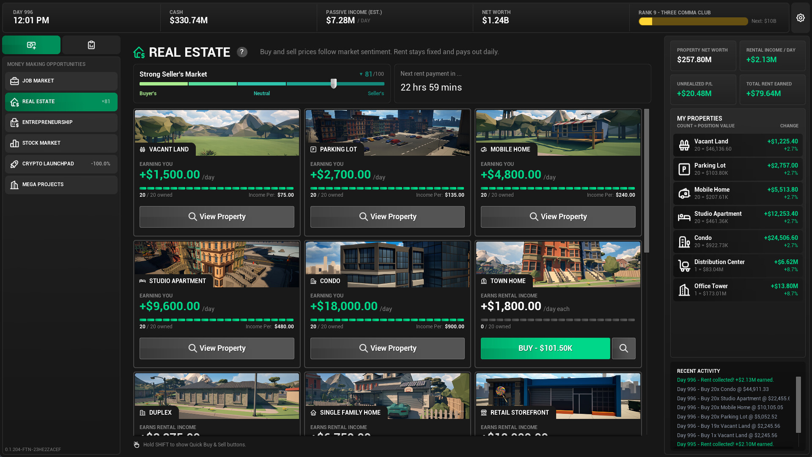Select Studio Apartment bed icon in My Properties

click(684, 217)
